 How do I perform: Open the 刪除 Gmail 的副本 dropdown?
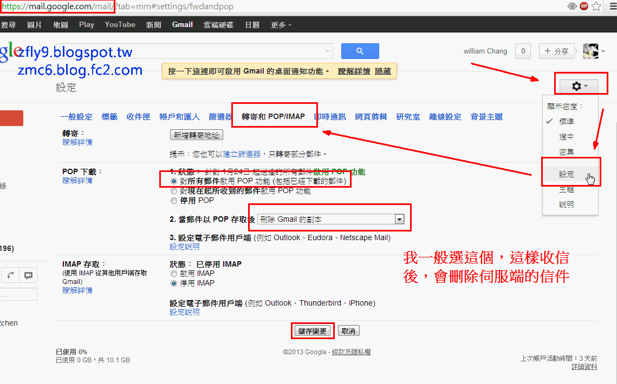point(331,220)
